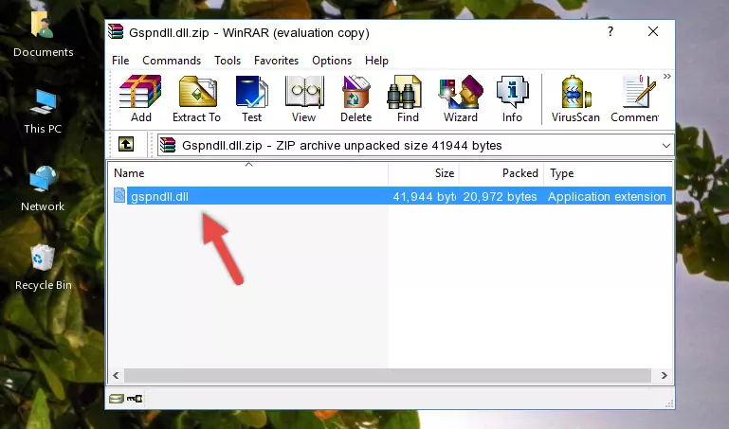
Task: Click the Application extension type cell
Action: point(607,196)
